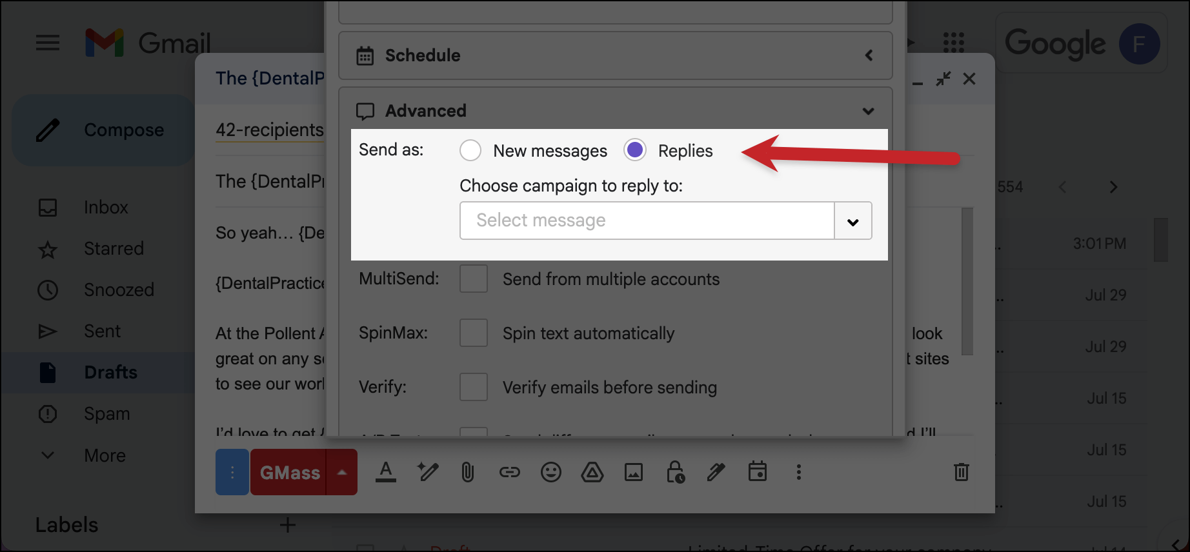Toggle confidential mode lock icon
Viewport: 1190px width, 552px height.
(x=675, y=473)
